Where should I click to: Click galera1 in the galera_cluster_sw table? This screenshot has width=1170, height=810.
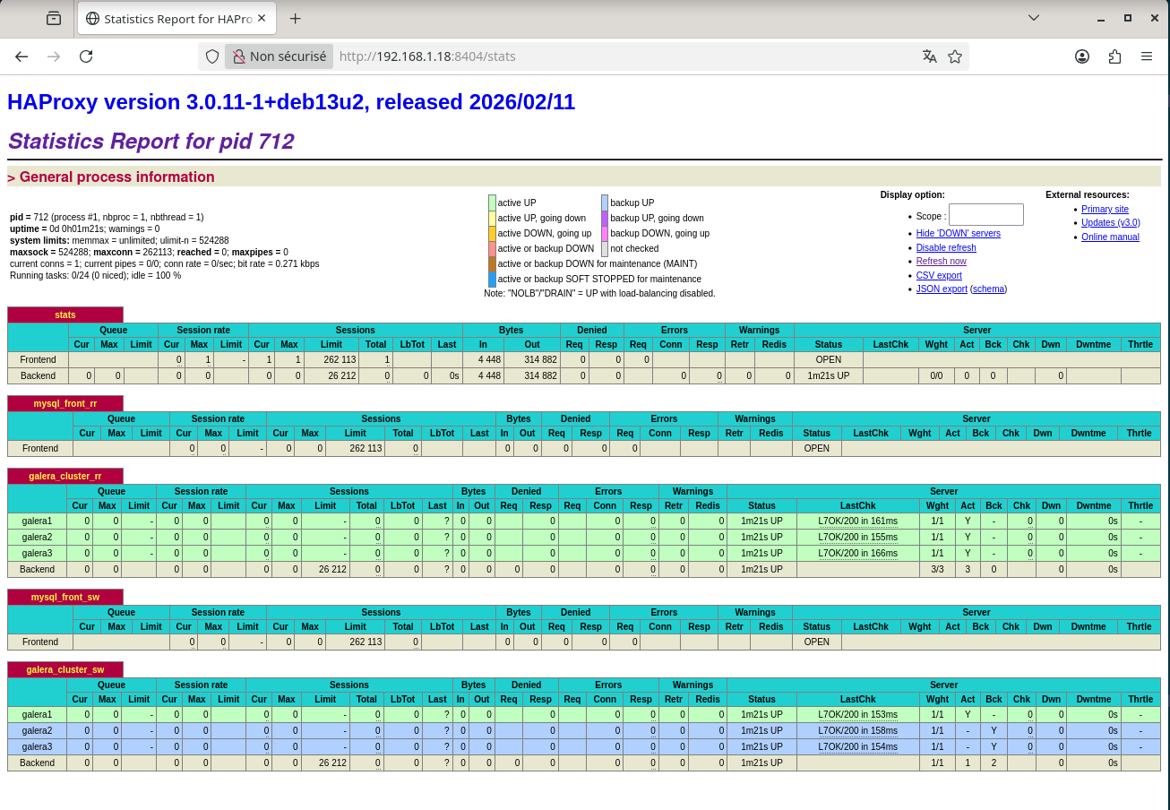(x=38, y=715)
